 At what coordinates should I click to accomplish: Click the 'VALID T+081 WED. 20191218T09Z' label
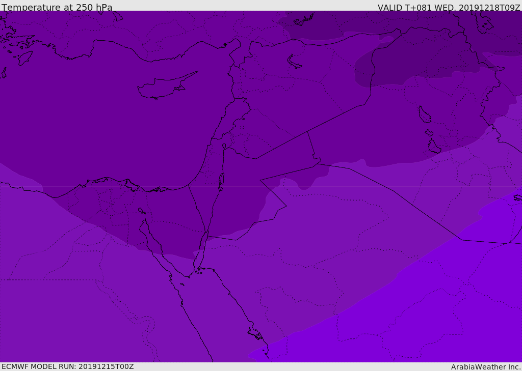click(x=449, y=8)
